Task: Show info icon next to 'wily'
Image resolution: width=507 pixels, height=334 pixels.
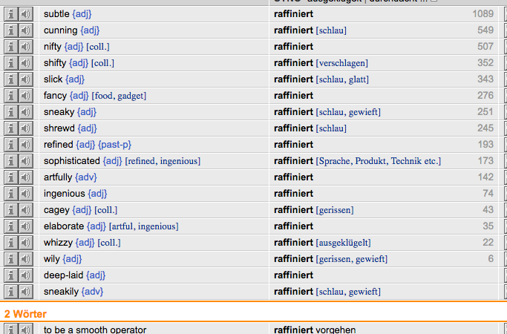Action: [10, 259]
